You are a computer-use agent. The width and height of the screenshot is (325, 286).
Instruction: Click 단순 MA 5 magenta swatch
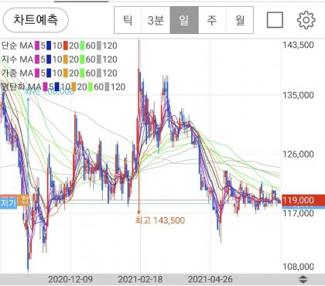tap(37, 46)
